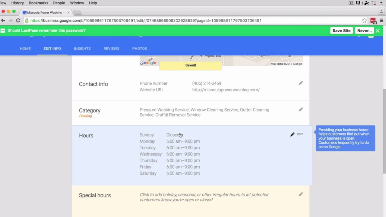Go to PHOTOS tab
Viewport: 386px width, 217px height.
(x=140, y=49)
